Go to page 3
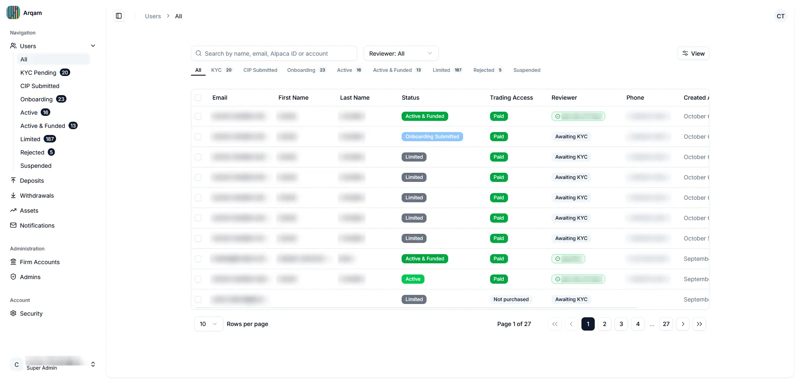Screen dimensions: 797x380 (x=621, y=324)
